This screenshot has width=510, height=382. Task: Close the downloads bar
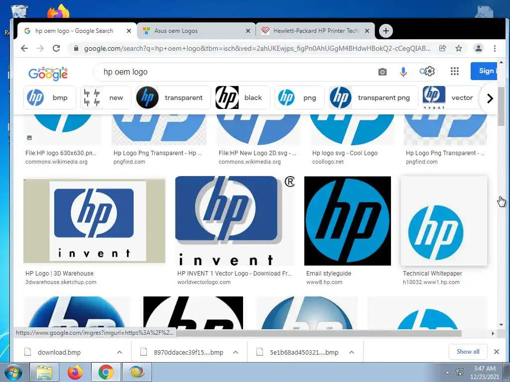(x=497, y=352)
